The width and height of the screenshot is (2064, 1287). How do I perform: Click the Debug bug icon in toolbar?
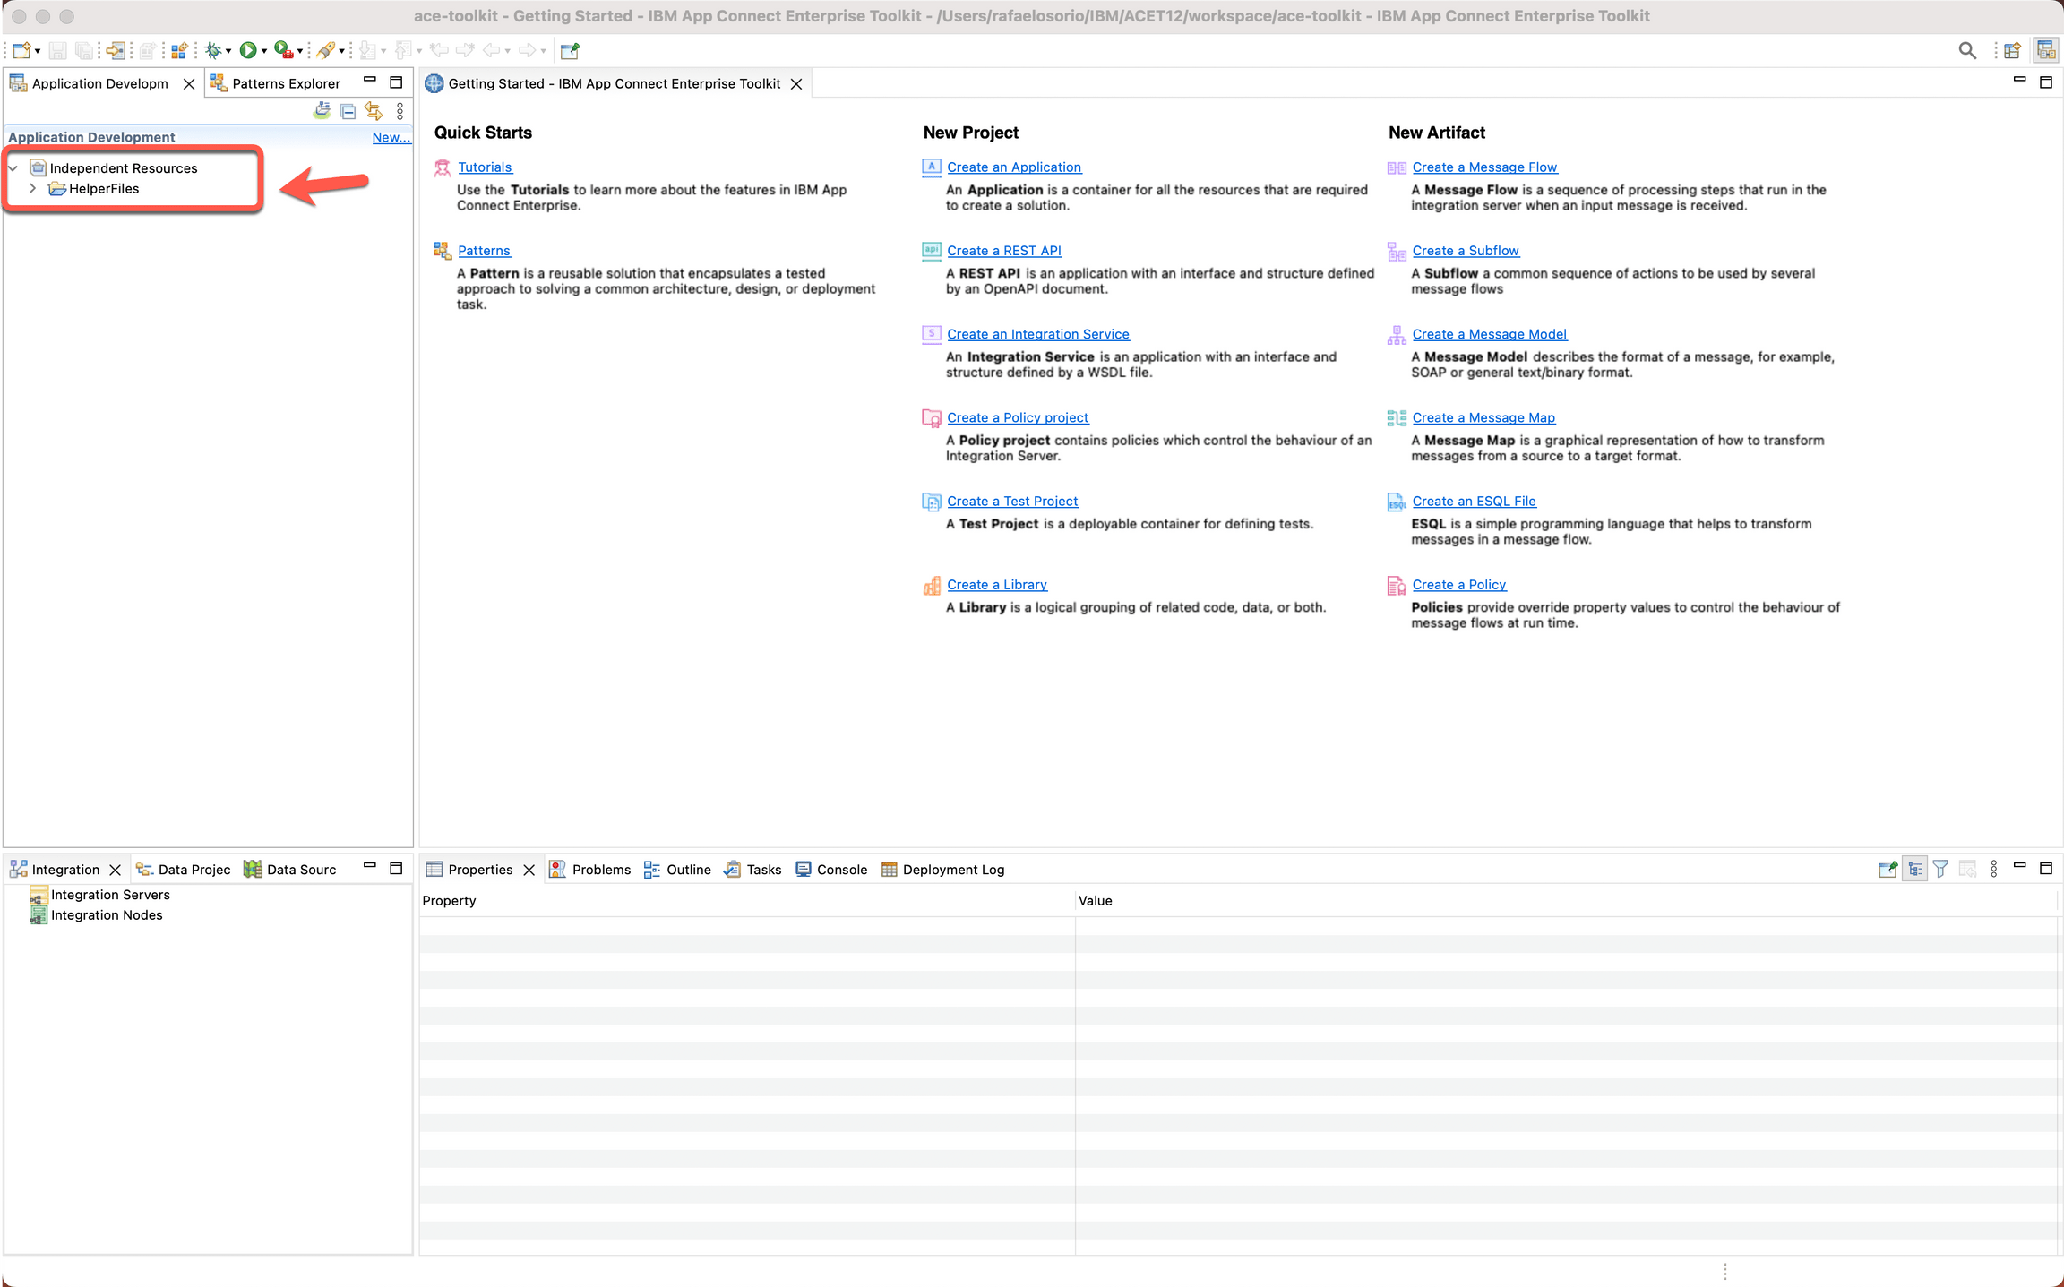[x=213, y=50]
